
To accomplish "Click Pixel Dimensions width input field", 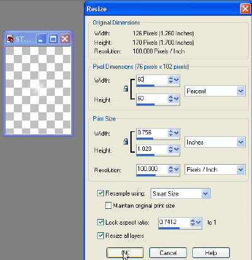I will (x=152, y=80).
